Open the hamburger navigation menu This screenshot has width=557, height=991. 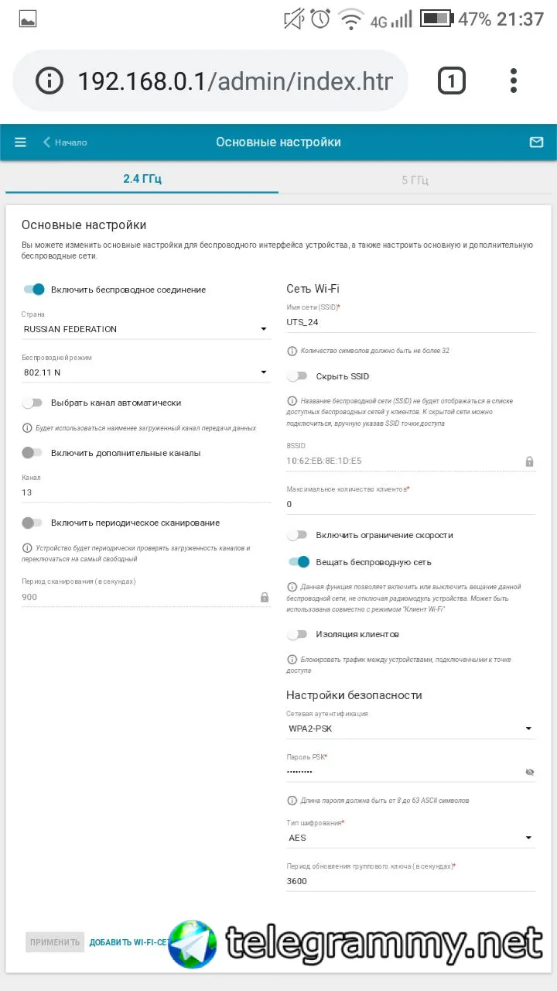click(x=21, y=142)
